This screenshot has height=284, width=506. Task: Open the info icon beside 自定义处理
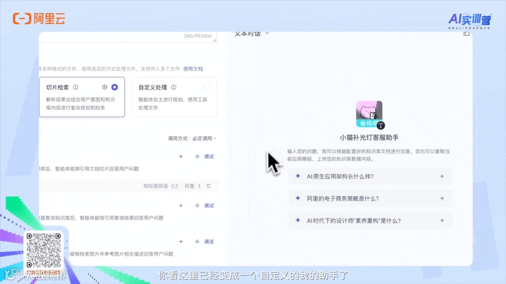(x=174, y=87)
